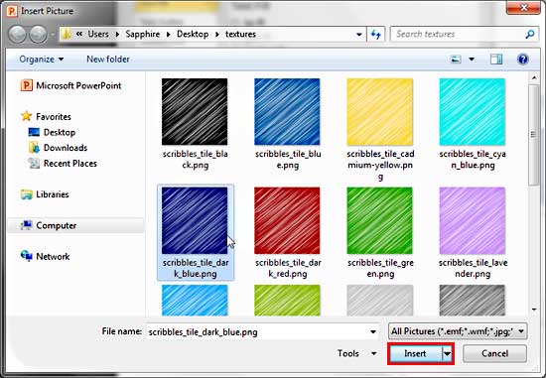
Task: Click the PowerPoint icon in title bar
Action: click(12, 11)
